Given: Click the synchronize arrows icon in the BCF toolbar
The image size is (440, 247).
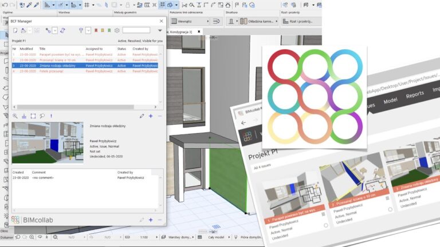Looking at the screenshot, I should pos(62,30).
